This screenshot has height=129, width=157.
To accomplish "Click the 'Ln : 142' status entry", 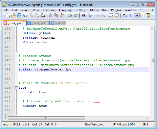I will pos(24,124).
